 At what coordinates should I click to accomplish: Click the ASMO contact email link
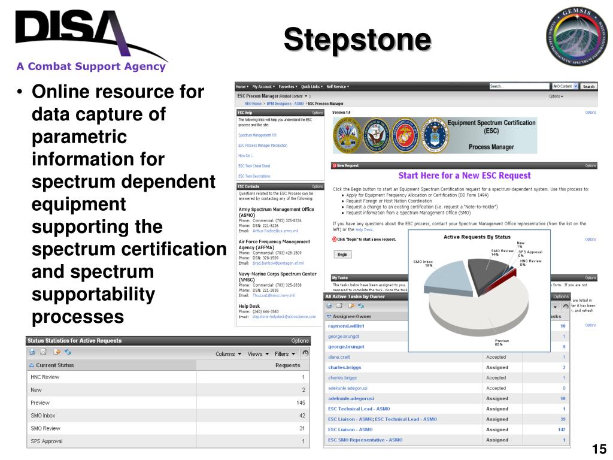coord(275,231)
